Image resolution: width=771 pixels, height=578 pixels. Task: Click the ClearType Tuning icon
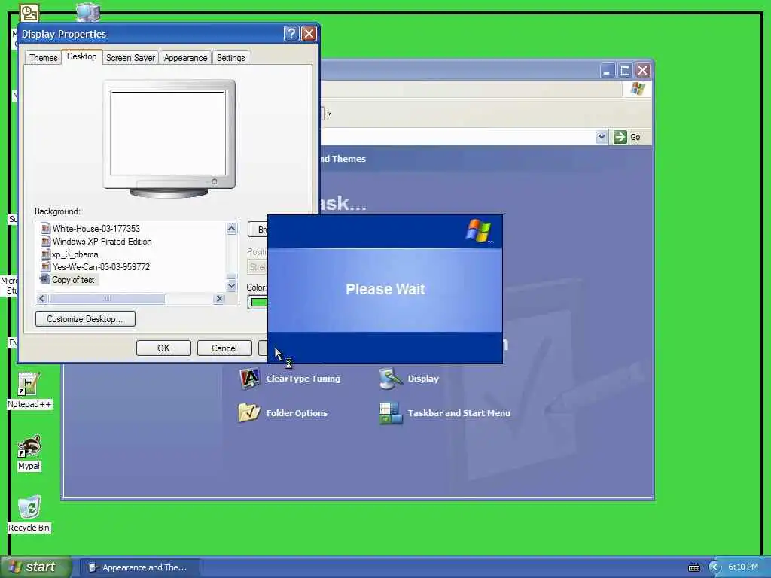coord(249,379)
